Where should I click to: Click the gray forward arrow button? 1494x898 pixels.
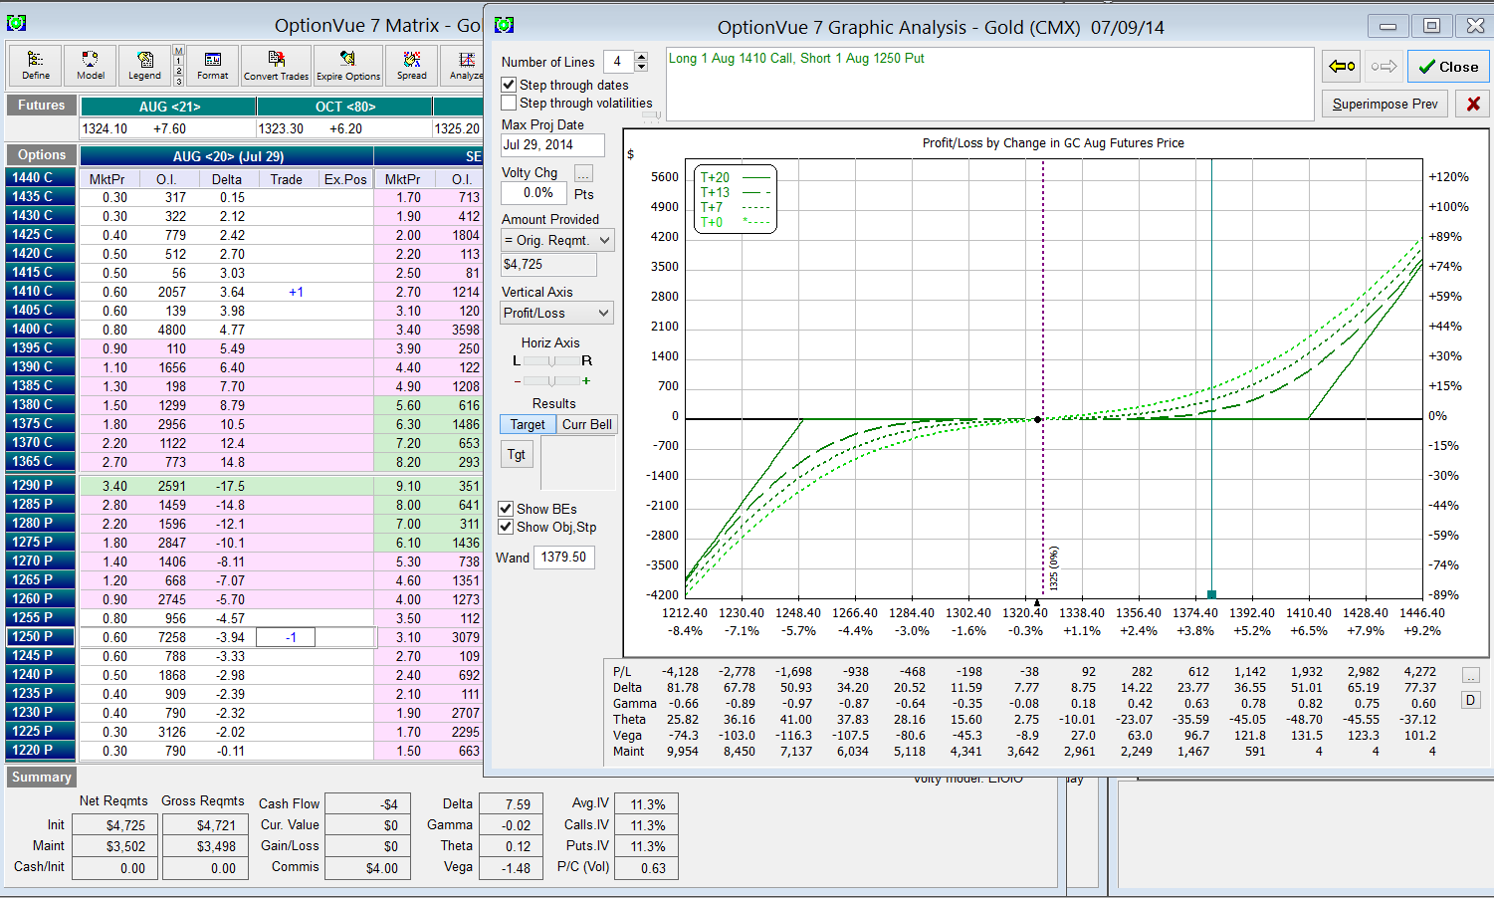pyautogui.click(x=1384, y=67)
